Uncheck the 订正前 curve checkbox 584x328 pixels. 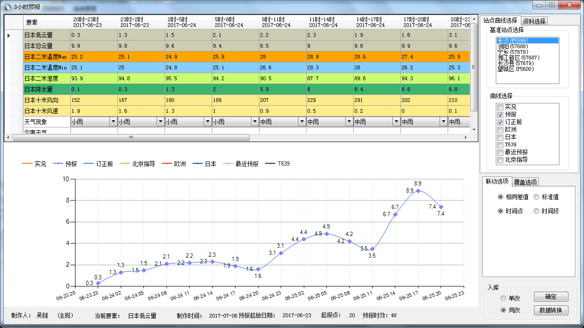[500, 122]
